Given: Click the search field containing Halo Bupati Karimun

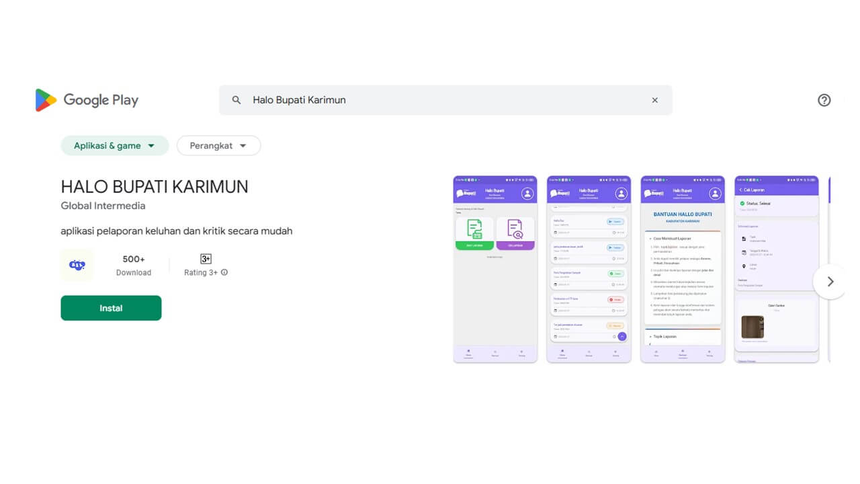Looking at the screenshot, I should tap(445, 100).
